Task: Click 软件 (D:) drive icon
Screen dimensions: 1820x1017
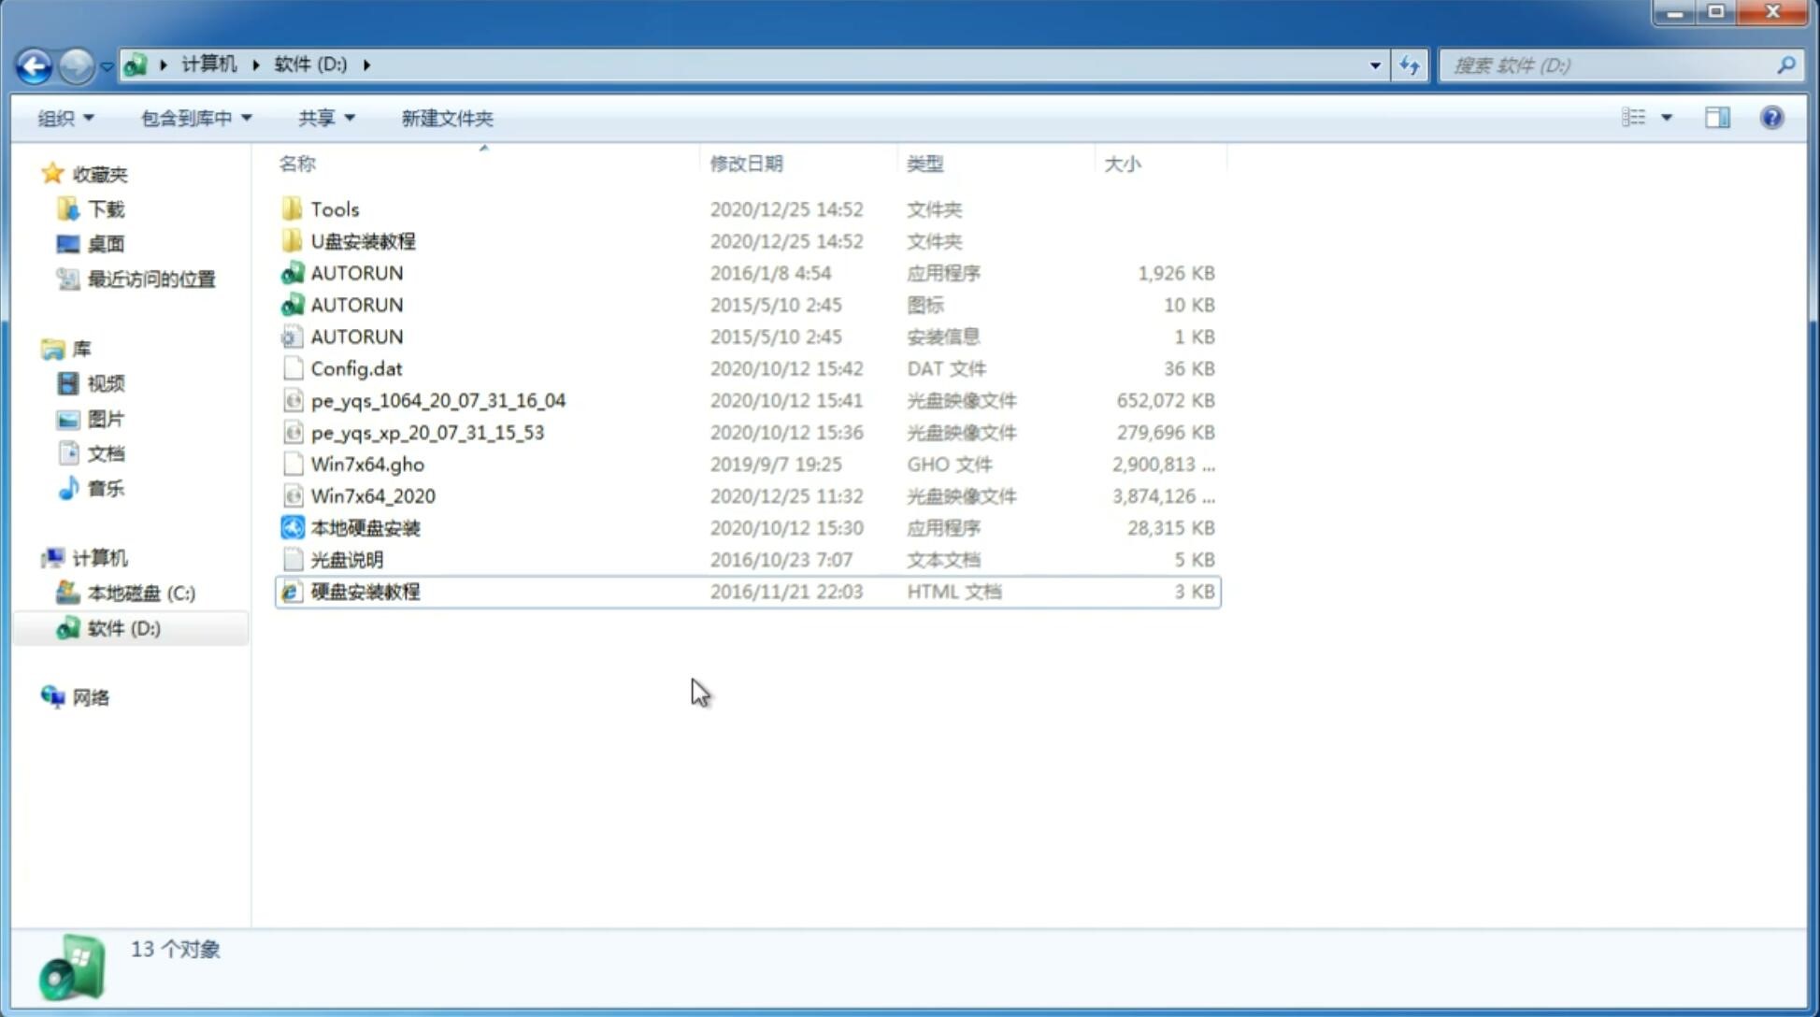Action: [x=66, y=627]
